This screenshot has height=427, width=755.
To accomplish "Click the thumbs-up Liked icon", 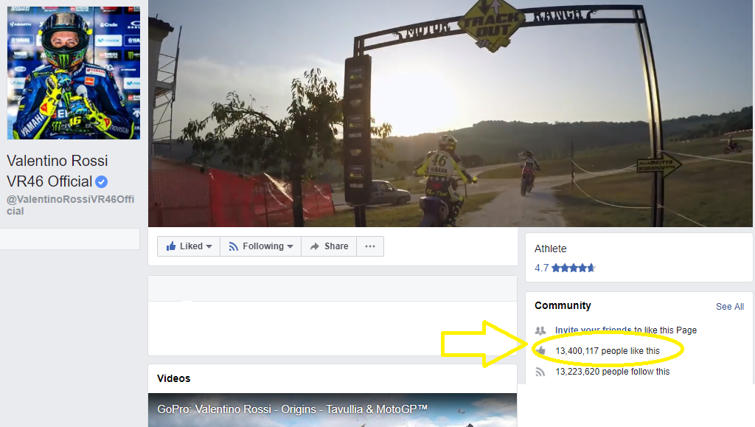I will click(x=171, y=246).
